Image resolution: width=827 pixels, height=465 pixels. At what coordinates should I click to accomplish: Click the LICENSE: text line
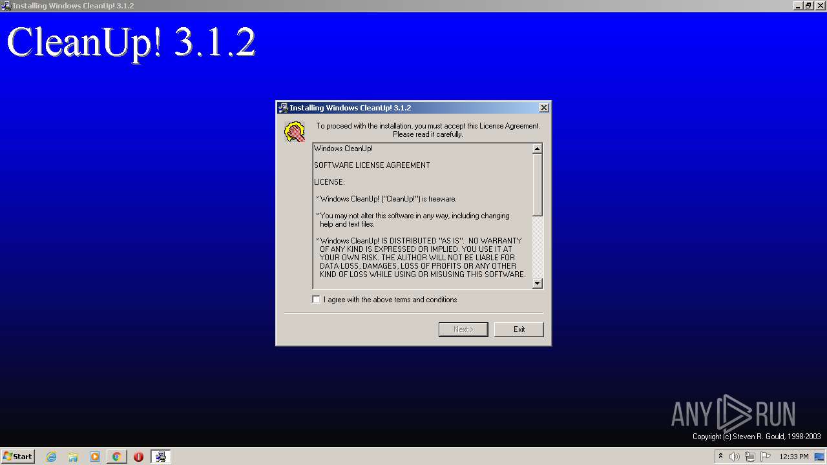[330, 182]
